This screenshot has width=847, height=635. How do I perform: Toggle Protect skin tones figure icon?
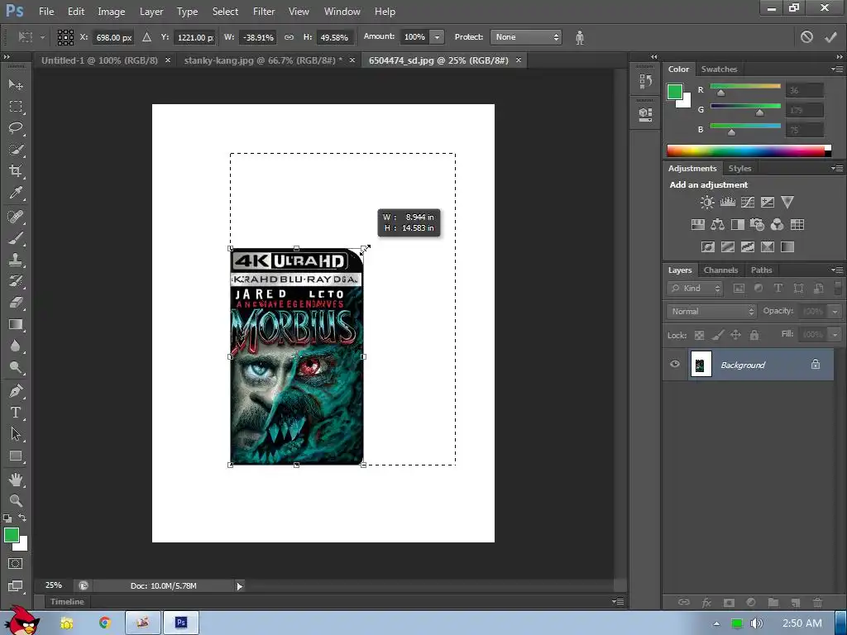click(x=580, y=37)
